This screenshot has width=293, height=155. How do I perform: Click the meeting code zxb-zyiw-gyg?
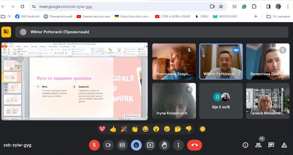click(x=17, y=145)
